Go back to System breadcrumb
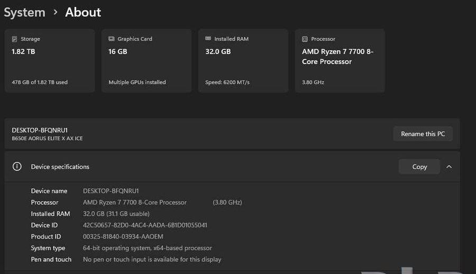476x274 pixels. (x=24, y=13)
